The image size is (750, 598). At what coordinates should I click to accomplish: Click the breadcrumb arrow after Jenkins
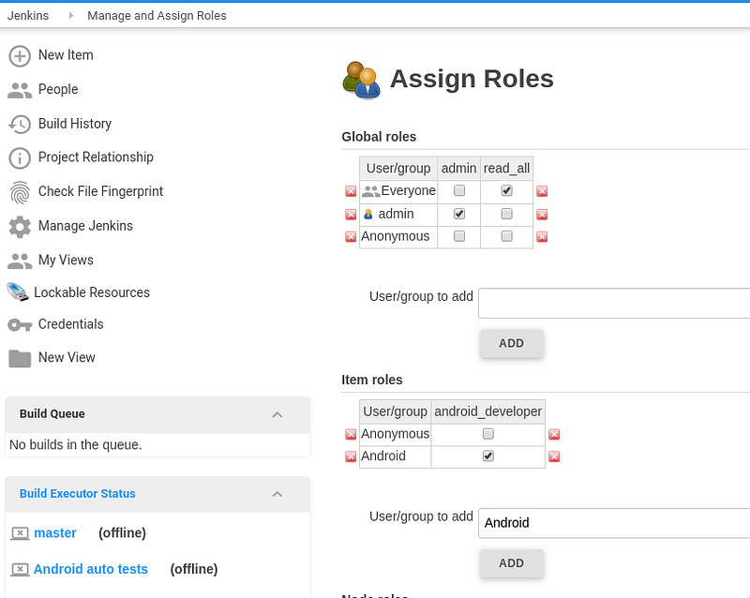(71, 16)
